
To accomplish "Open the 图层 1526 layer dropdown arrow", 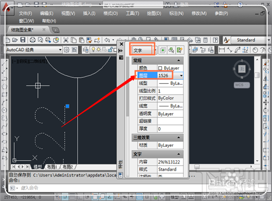I will tap(181, 76).
